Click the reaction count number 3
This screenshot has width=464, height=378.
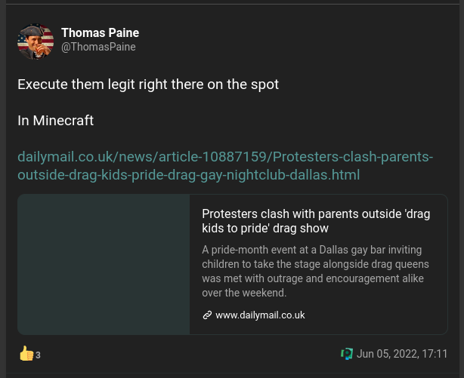[x=38, y=355]
